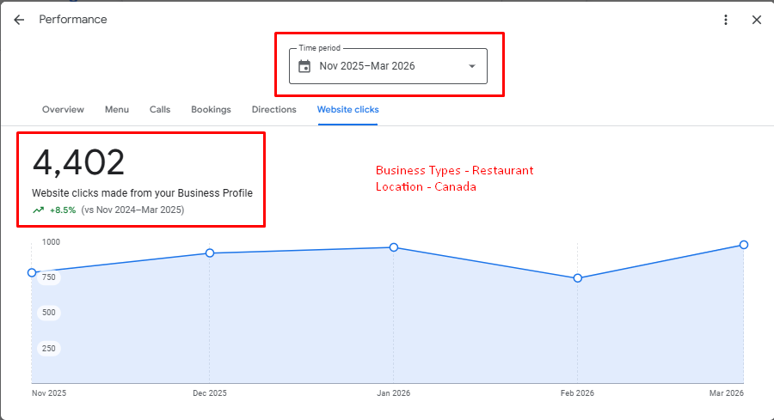
Task: Close the Performance panel with X
Action: [x=757, y=20]
